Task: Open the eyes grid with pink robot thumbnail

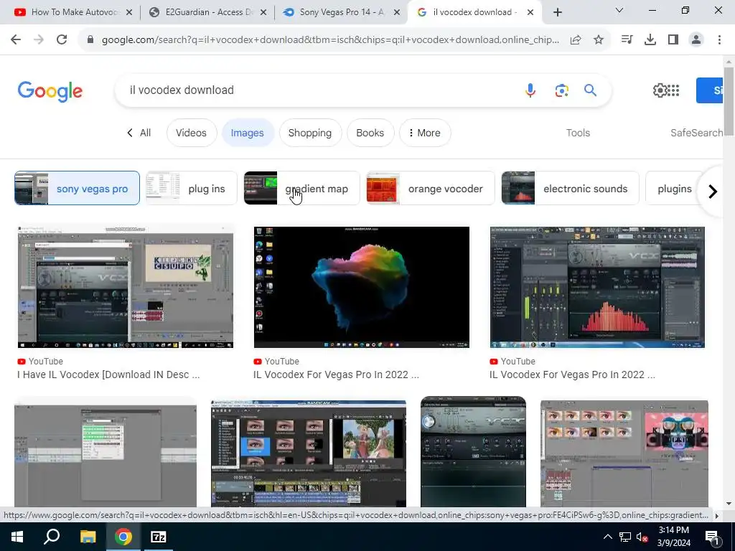Action: (x=624, y=453)
